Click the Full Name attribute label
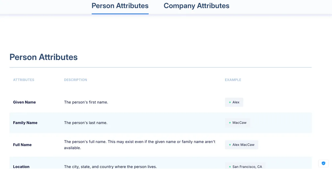Image resolution: width=332 pixels, height=169 pixels. (x=22, y=145)
